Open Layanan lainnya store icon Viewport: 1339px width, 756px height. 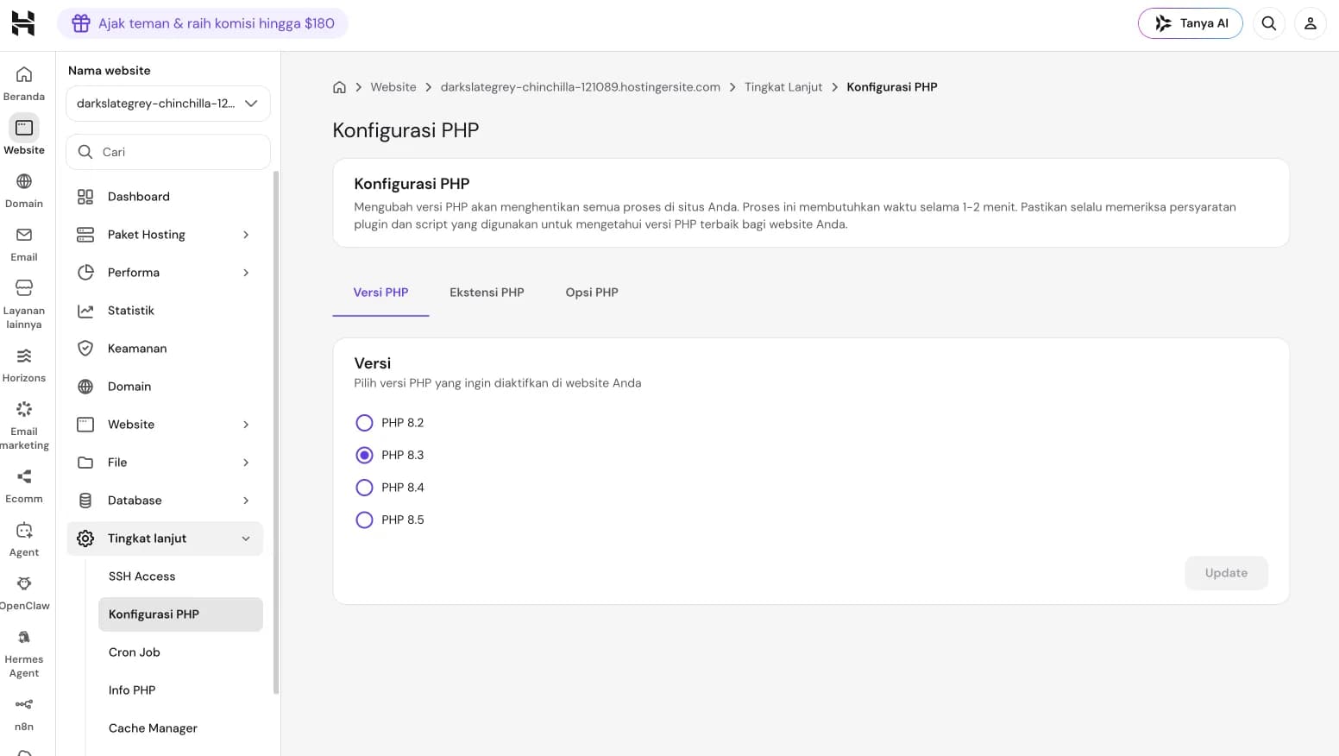point(24,287)
